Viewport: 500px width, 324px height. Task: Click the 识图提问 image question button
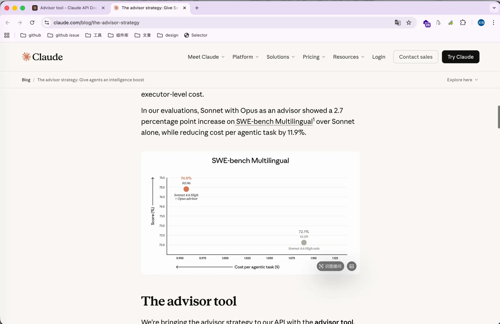click(330, 266)
